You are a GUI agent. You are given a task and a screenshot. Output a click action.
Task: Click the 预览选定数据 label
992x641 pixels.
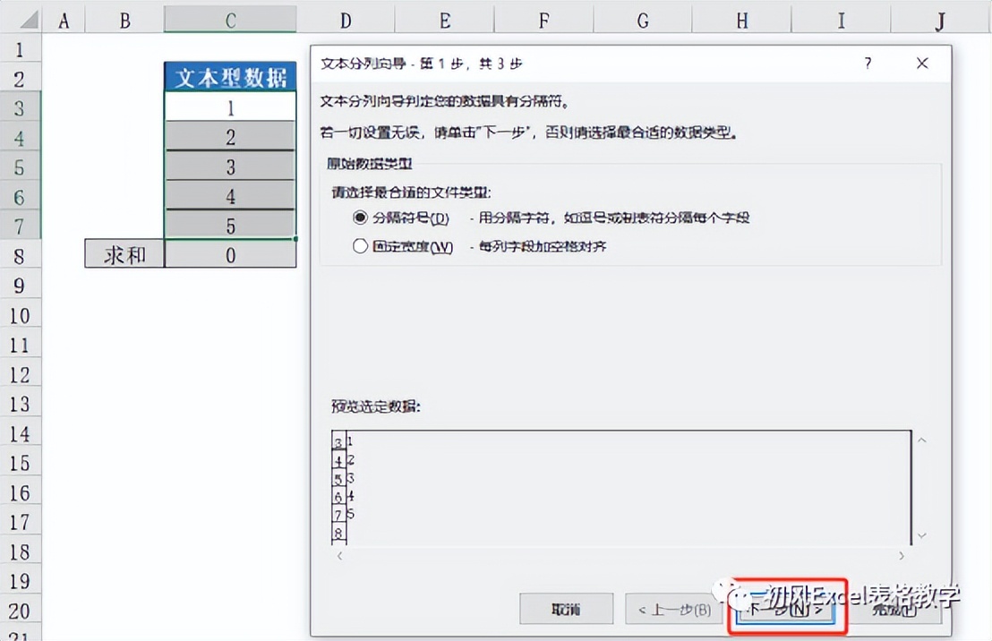coord(376,406)
